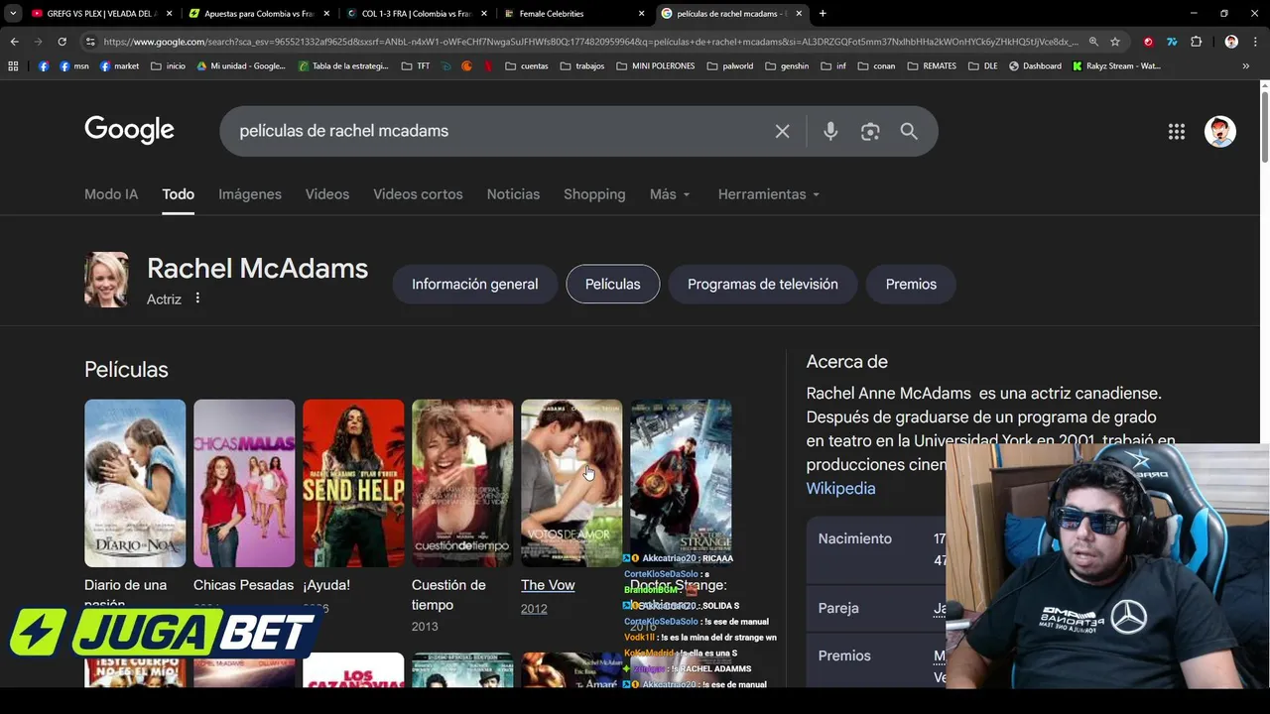Image resolution: width=1270 pixels, height=714 pixels.
Task: Click the Información general chip
Action: (474, 284)
